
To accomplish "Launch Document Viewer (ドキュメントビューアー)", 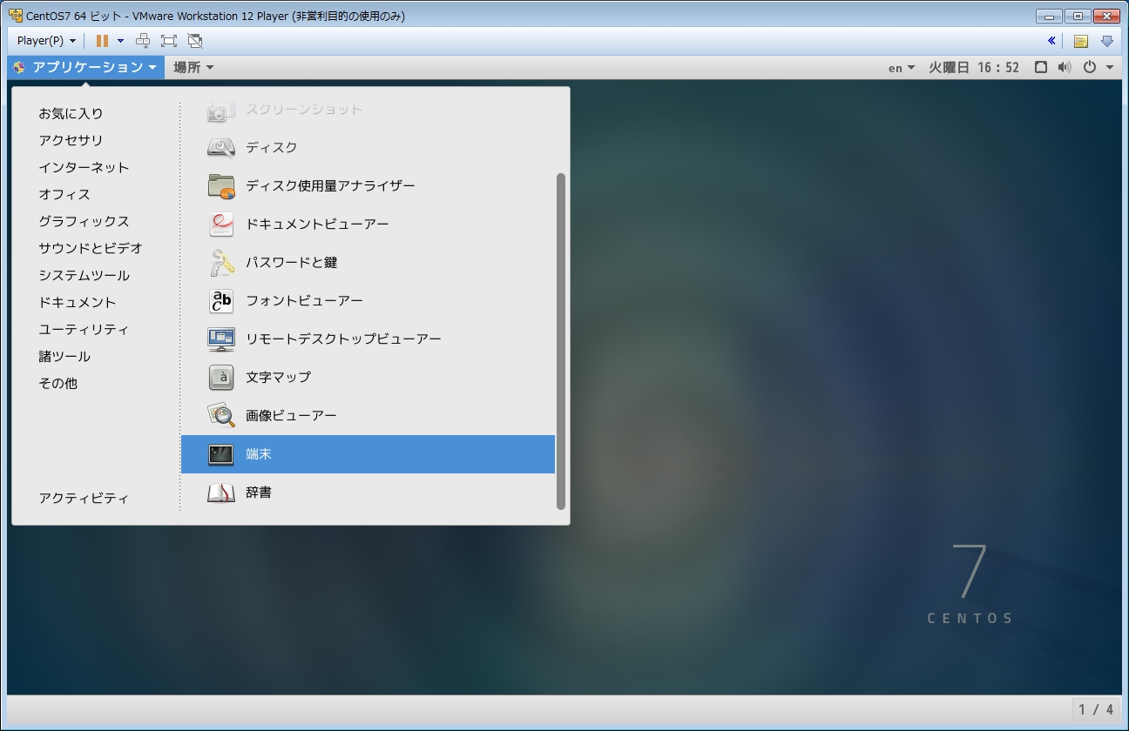I will [317, 225].
